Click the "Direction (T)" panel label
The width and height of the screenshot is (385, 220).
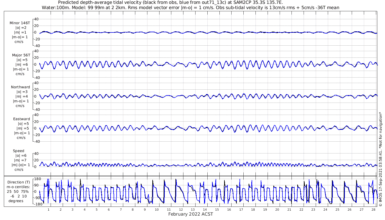click(x=19, y=182)
